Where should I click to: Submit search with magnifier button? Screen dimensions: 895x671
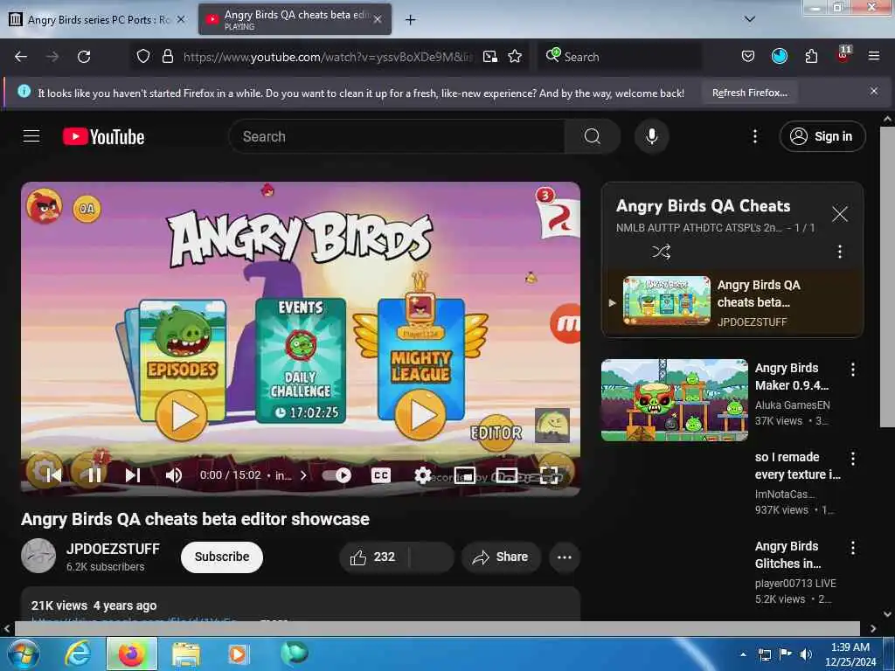click(592, 136)
